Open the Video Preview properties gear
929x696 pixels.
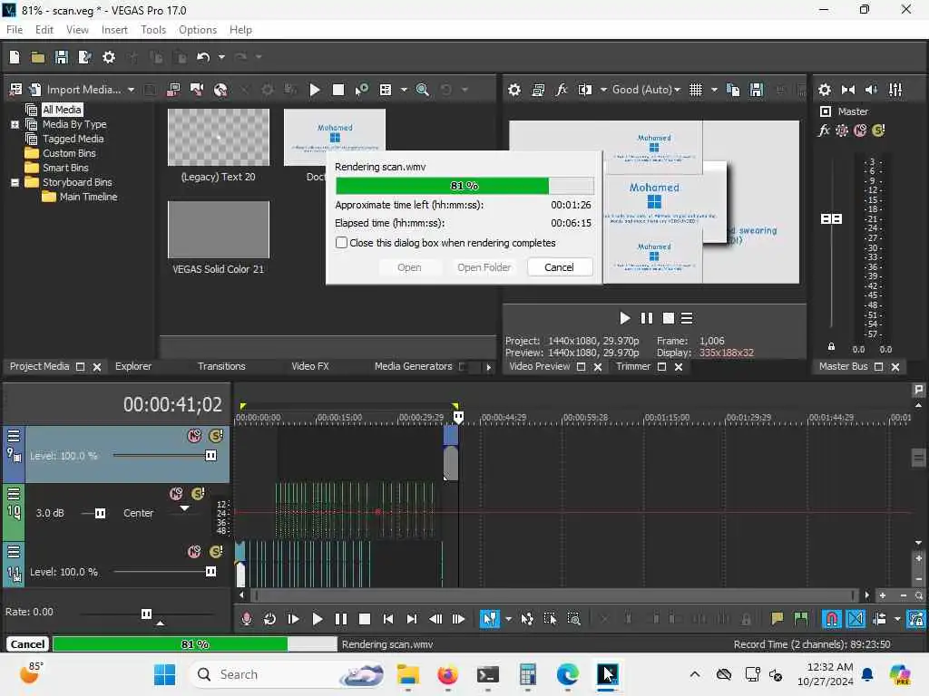(x=514, y=90)
